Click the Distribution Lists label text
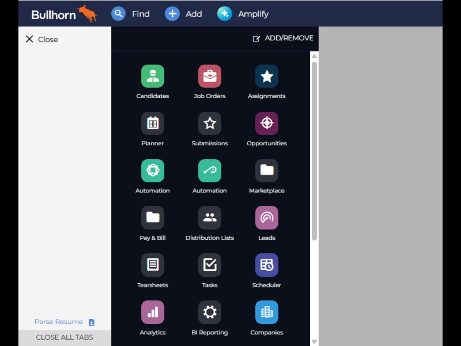The height and width of the screenshot is (346, 461). pos(210,238)
